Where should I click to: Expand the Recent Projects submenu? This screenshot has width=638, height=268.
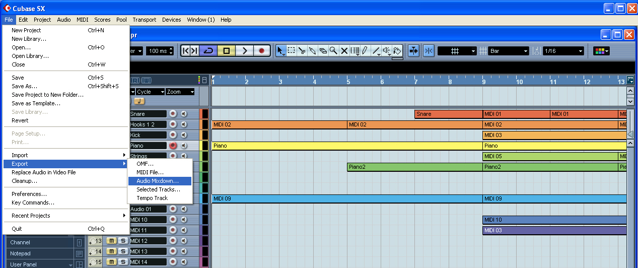click(65, 216)
